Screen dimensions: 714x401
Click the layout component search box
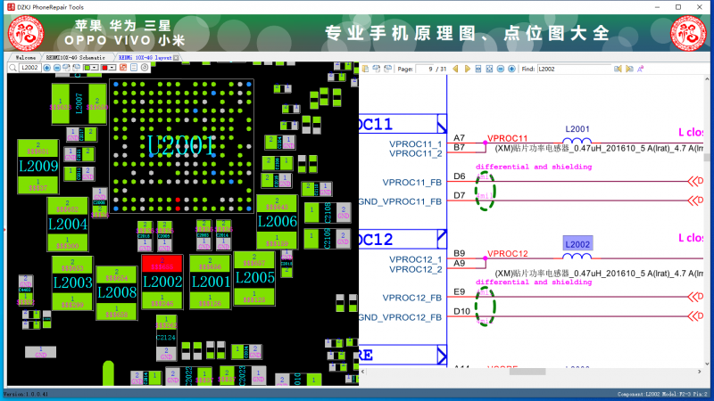(28, 68)
